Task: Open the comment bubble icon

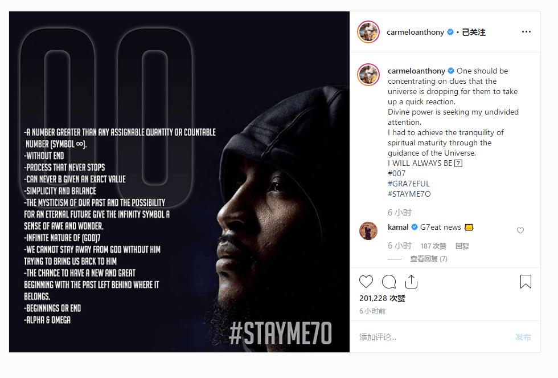Action: (388, 282)
